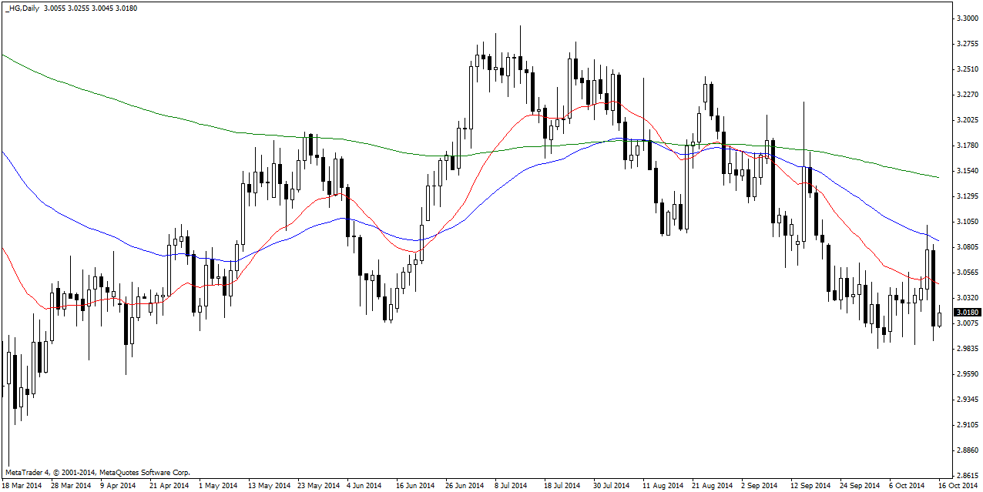Click the 2.9590 price axis label
The height and width of the screenshot is (492, 983).
tap(967, 374)
